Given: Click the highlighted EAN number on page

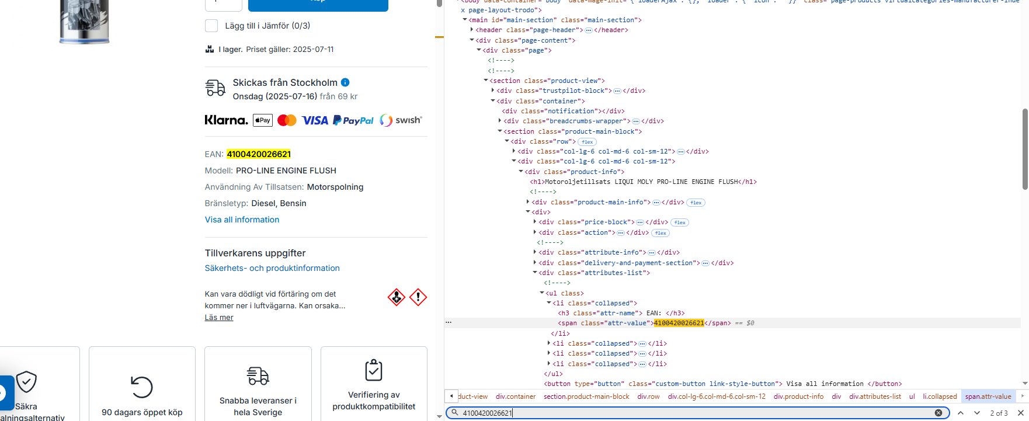Looking at the screenshot, I should [x=259, y=154].
